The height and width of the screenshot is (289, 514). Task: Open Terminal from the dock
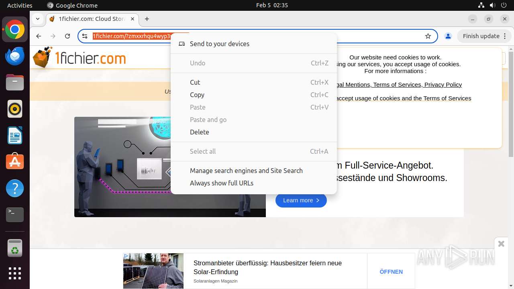coord(15,215)
